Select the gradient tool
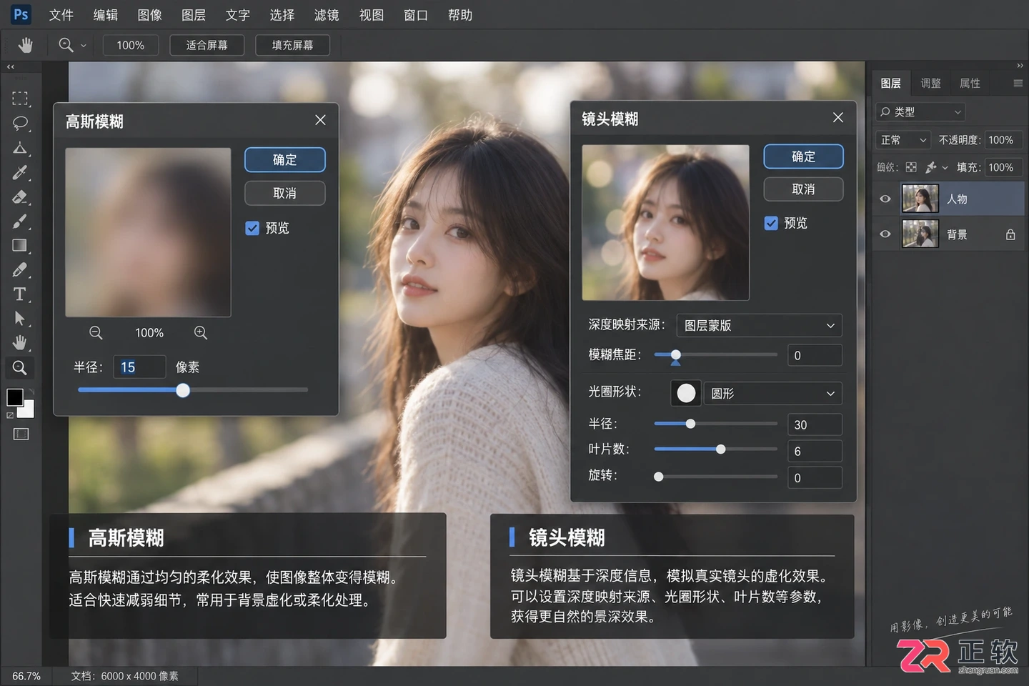Viewport: 1029px width, 686px height. click(x=20, y=245)
